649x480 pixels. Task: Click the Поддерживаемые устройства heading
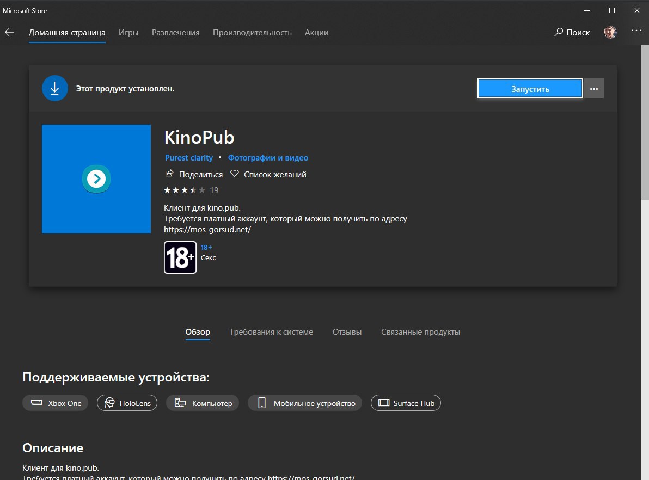point(116,377)
